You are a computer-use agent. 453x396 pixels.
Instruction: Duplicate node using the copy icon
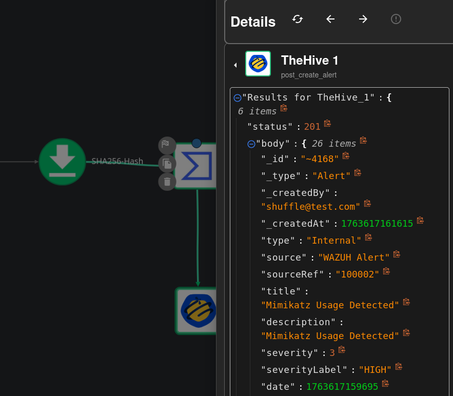[x=167, y=164]
